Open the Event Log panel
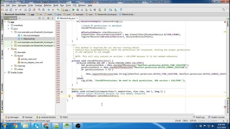 pyautogui.click(x=199, y=117)
